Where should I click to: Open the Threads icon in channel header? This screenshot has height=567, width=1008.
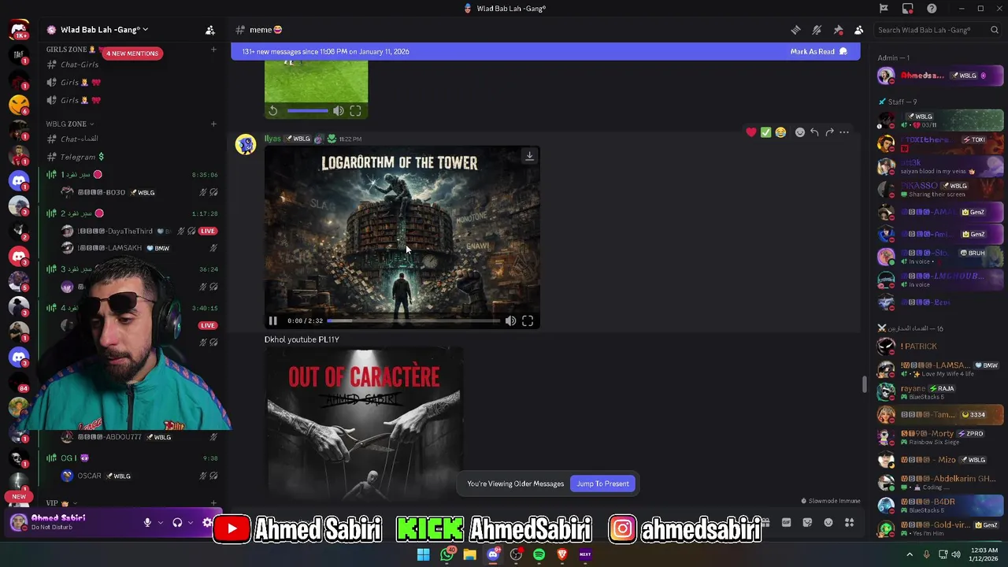coord(795,30)
